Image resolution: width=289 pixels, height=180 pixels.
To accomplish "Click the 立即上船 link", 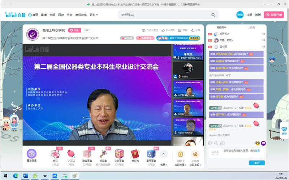I will (x=195, y=165).
